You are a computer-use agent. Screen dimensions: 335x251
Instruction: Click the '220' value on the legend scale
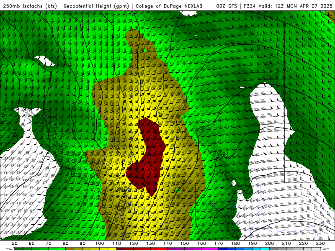click(x=303, y=243)
